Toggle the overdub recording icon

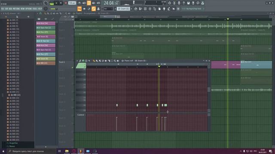pyautogui.click(x=94, y=3)
